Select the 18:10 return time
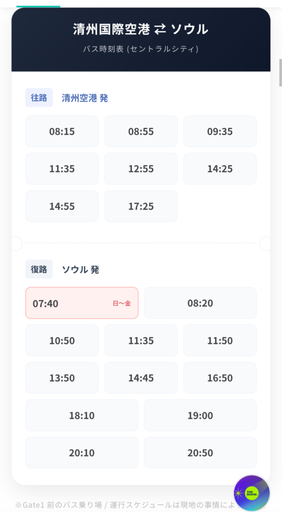Screen dimensions: 282x512 coord(82,415)
